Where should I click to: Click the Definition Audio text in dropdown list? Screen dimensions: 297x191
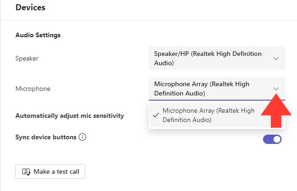[x=187, y=120]
